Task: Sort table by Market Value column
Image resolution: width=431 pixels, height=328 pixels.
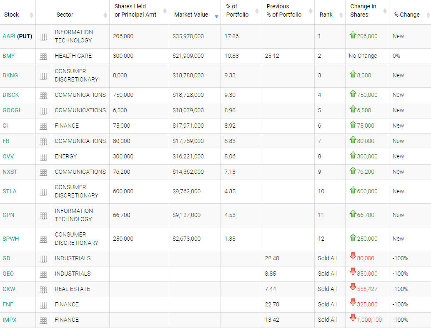Action: pos(191,15)
